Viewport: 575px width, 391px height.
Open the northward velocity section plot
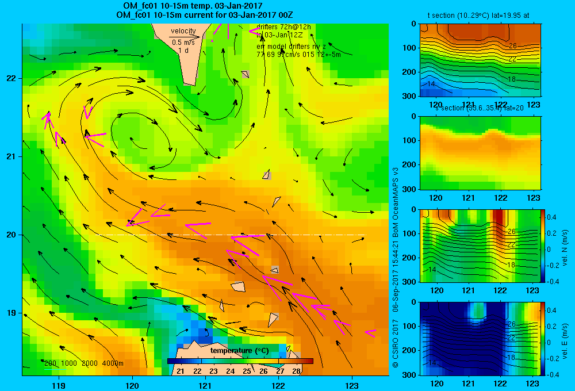click(480, 246)
